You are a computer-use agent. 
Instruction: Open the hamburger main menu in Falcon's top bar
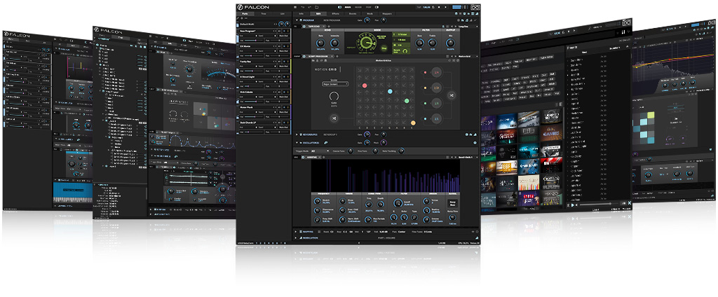295,7
